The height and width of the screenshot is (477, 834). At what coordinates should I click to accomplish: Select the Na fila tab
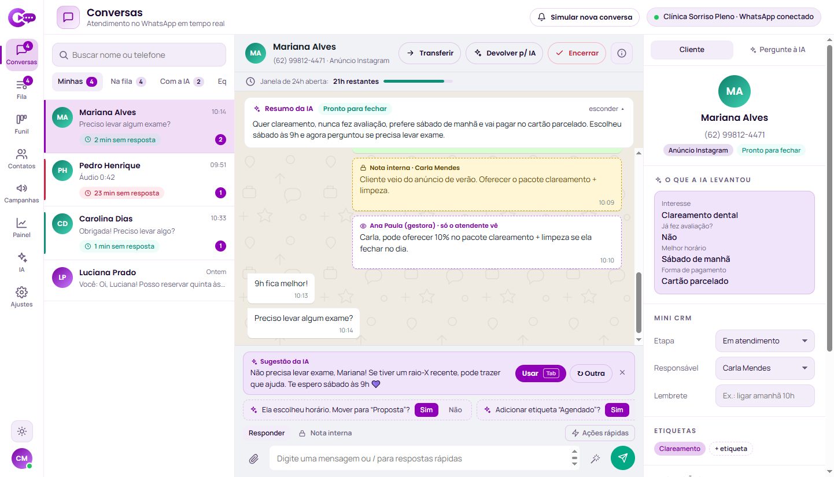[128, 82]
